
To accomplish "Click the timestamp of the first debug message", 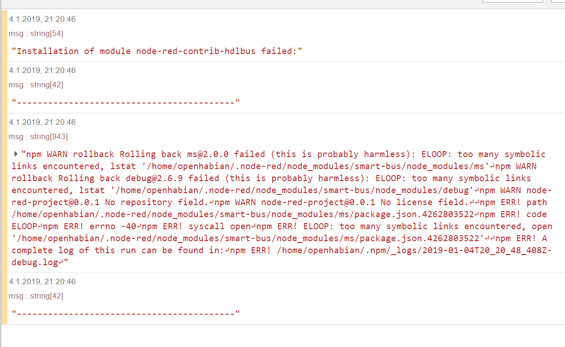I will tap(42, 19).
